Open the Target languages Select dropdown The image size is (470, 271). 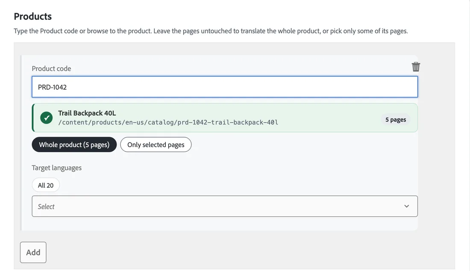pos(225,206)
